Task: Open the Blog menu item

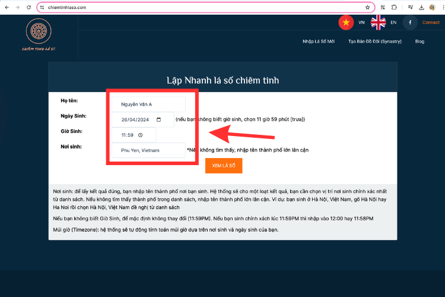Action: 419,42
